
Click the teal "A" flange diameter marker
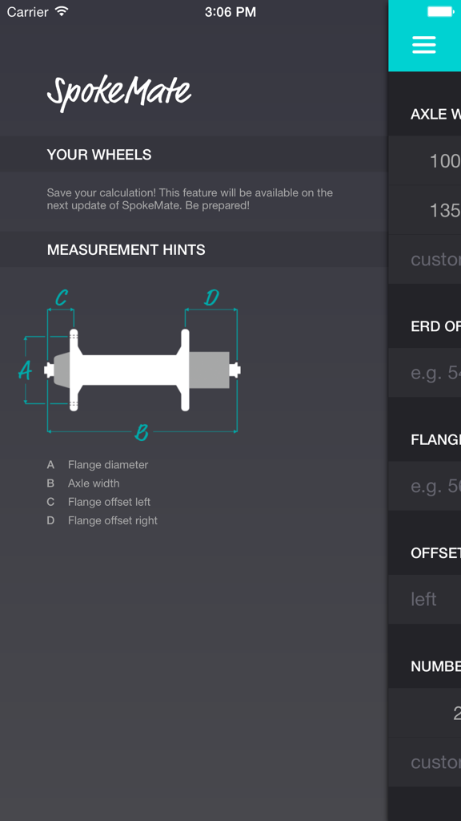click(24, 370)
